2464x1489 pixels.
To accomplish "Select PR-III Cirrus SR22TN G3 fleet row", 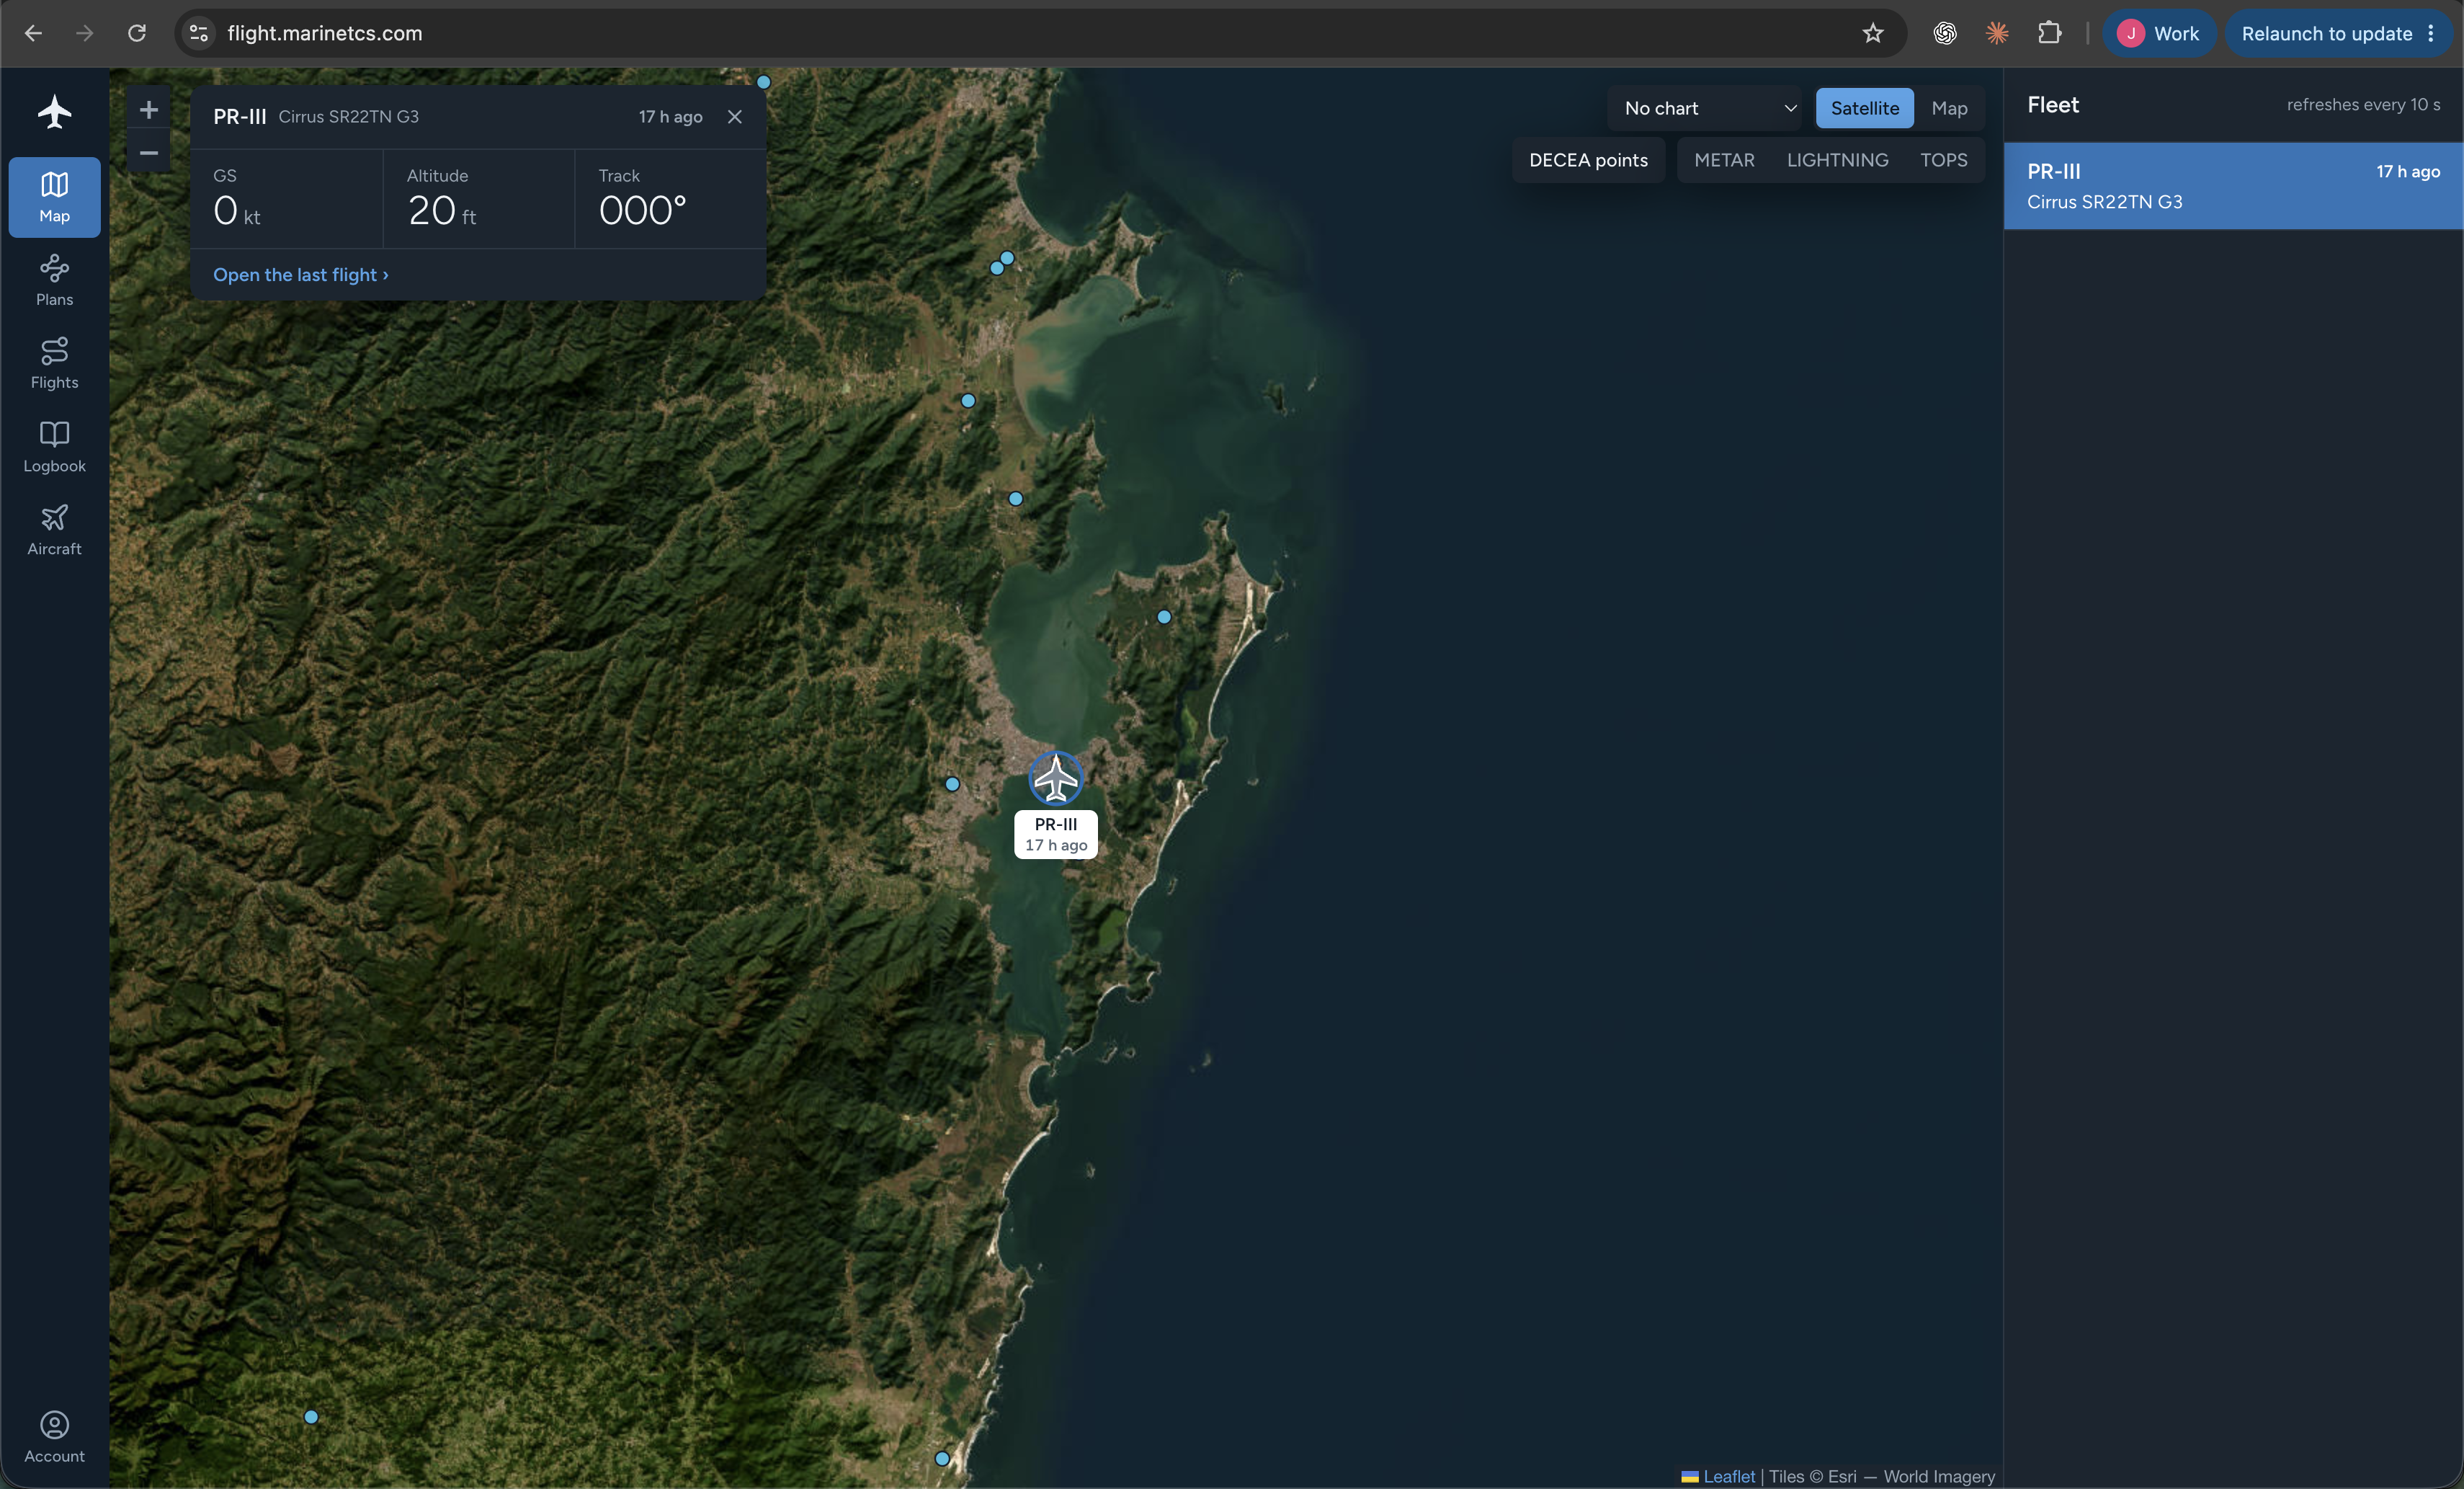I will 2233,186.
